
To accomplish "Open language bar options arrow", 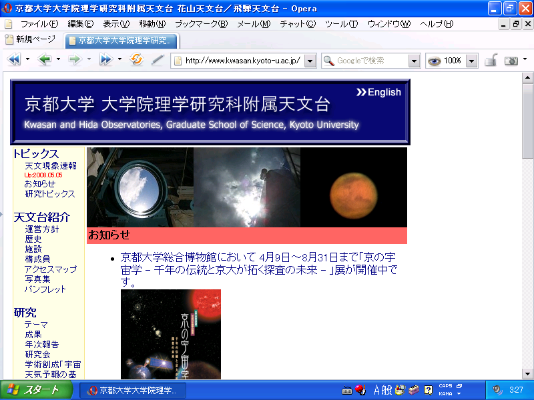I will pos(459,394).
